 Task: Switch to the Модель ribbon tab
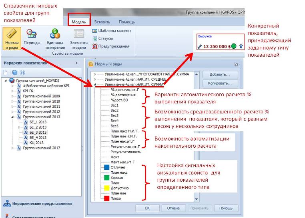pyautogui.click(x=78, y=22)
